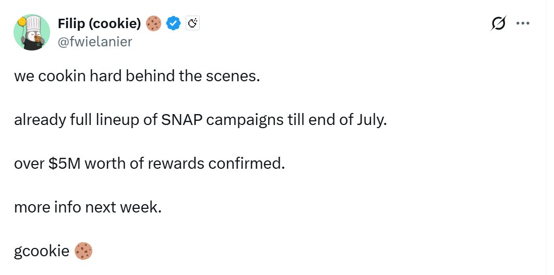Click the cookie emoji after gcookie
Image resolution: width=554 pixels, height=275 pixels.
[83, 251]
